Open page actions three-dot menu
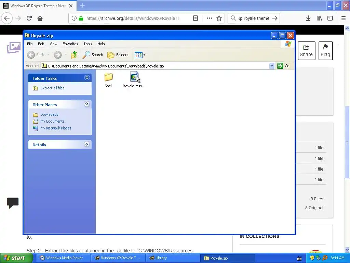This screenshot has width=350, height=263. (210, 18)
